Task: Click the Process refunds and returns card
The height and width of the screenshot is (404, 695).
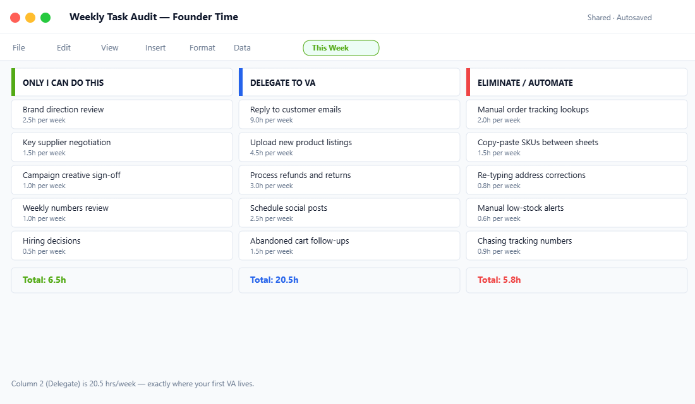Action: (x=349, y=180)
